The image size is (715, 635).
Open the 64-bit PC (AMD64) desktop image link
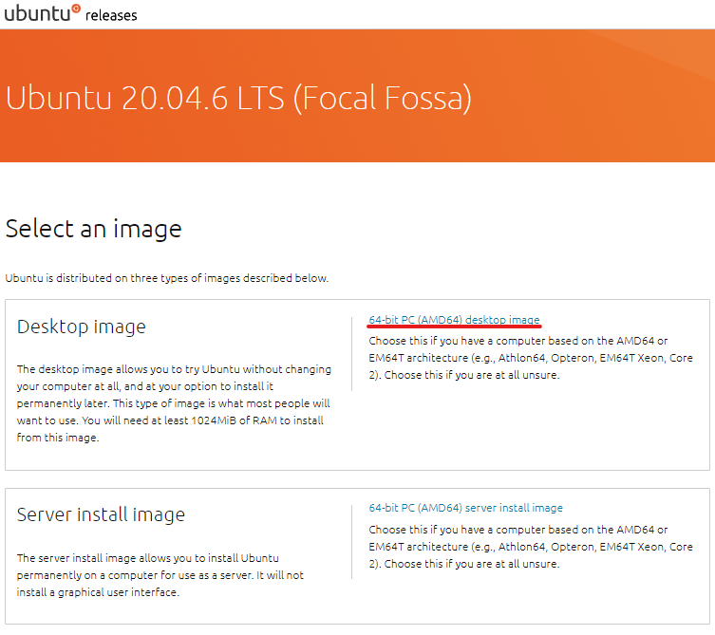coord(454,320)
